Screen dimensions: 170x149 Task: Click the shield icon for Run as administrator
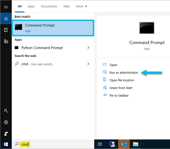coord(105,72)
